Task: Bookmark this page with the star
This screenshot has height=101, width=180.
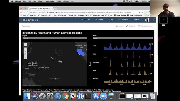Action: pos(143,12)
